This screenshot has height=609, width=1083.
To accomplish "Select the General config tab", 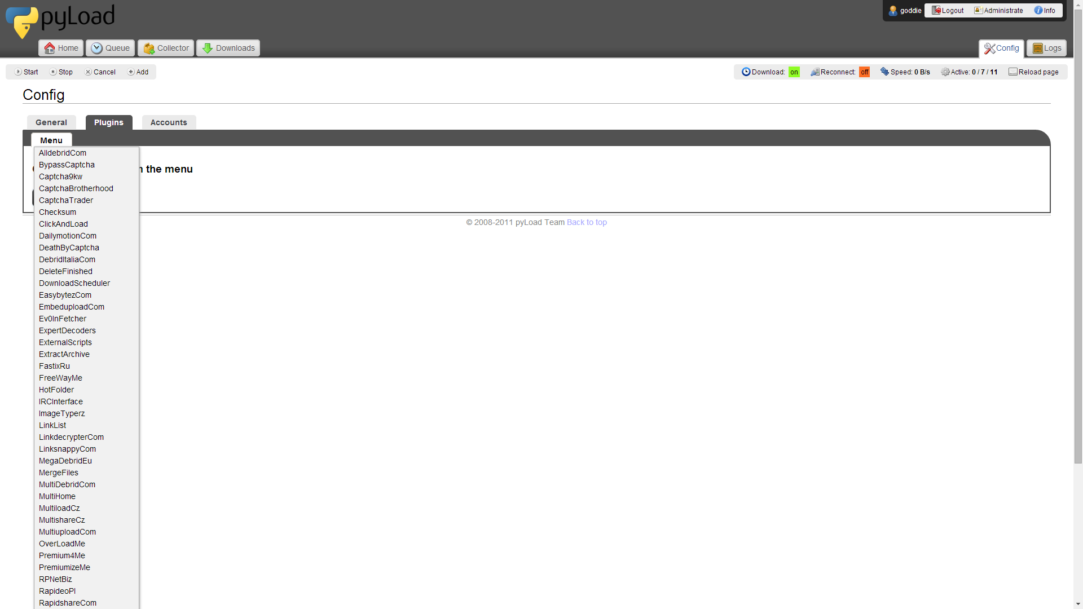I will pyautogui.click(x=51, y=122).
